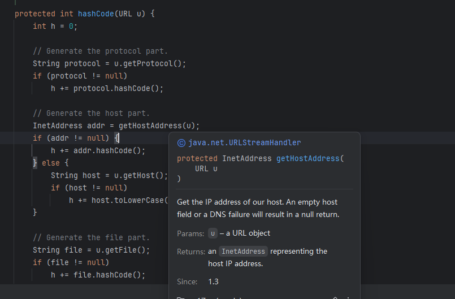Screen dimensions: 455x299
Task: Click the line 'if (host != null)'
Action: click(x=89, y=188)
